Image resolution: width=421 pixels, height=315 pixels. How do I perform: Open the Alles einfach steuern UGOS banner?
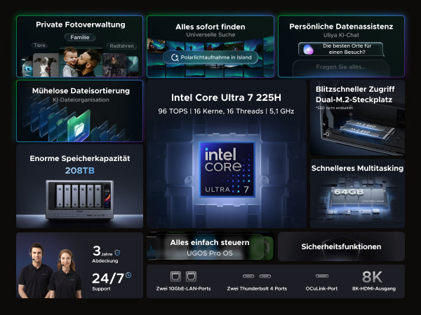[x=210, y=246]
